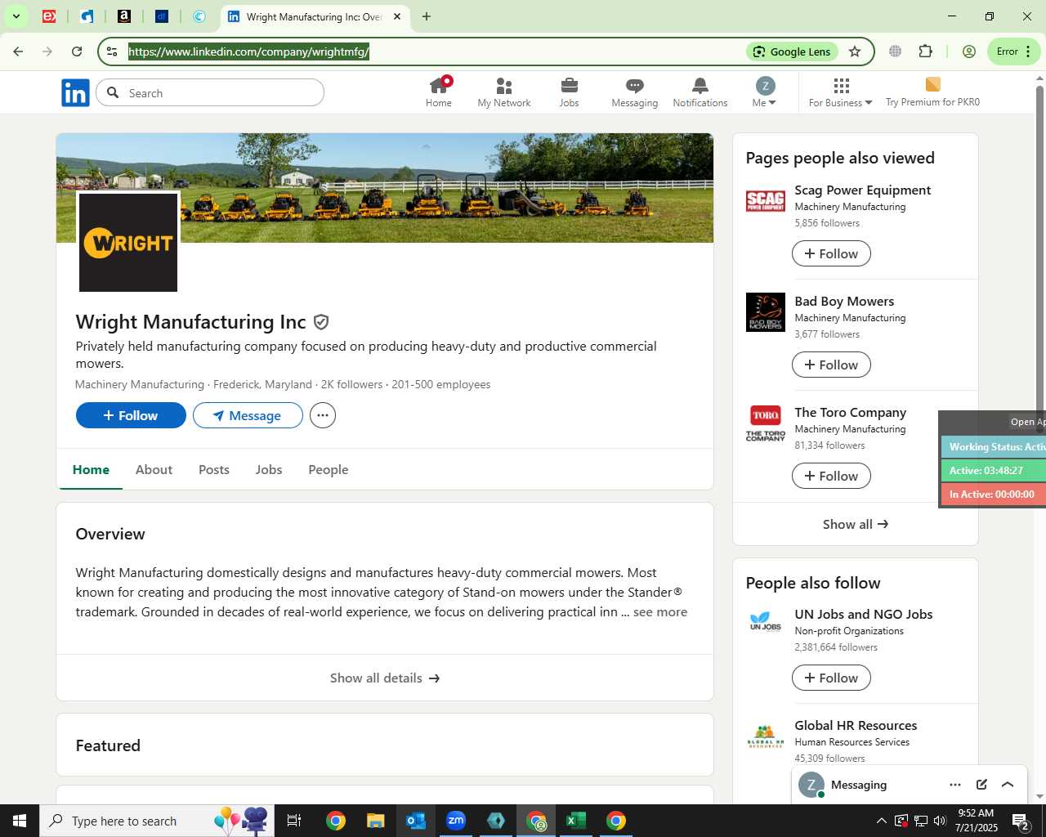Open Scag Power Equipment logo

766,201
